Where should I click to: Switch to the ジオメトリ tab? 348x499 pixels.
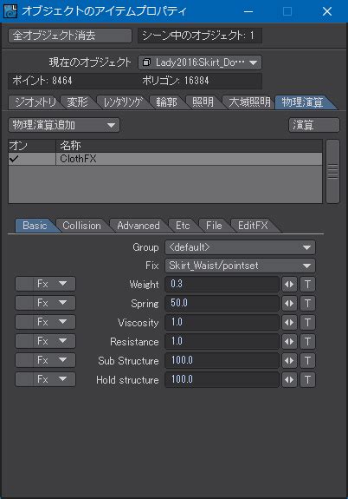(35, 102)
